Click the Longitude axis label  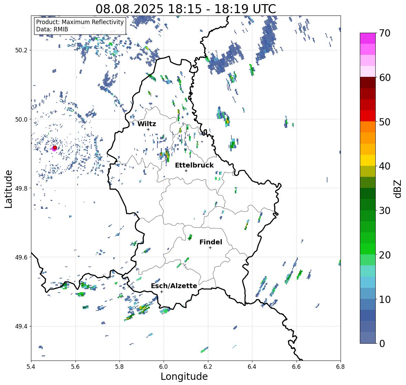coord(184,376)
